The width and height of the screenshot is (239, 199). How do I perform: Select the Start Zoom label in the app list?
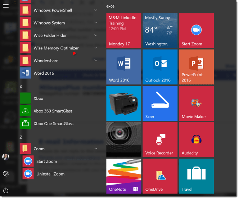[x=47, y=162]
